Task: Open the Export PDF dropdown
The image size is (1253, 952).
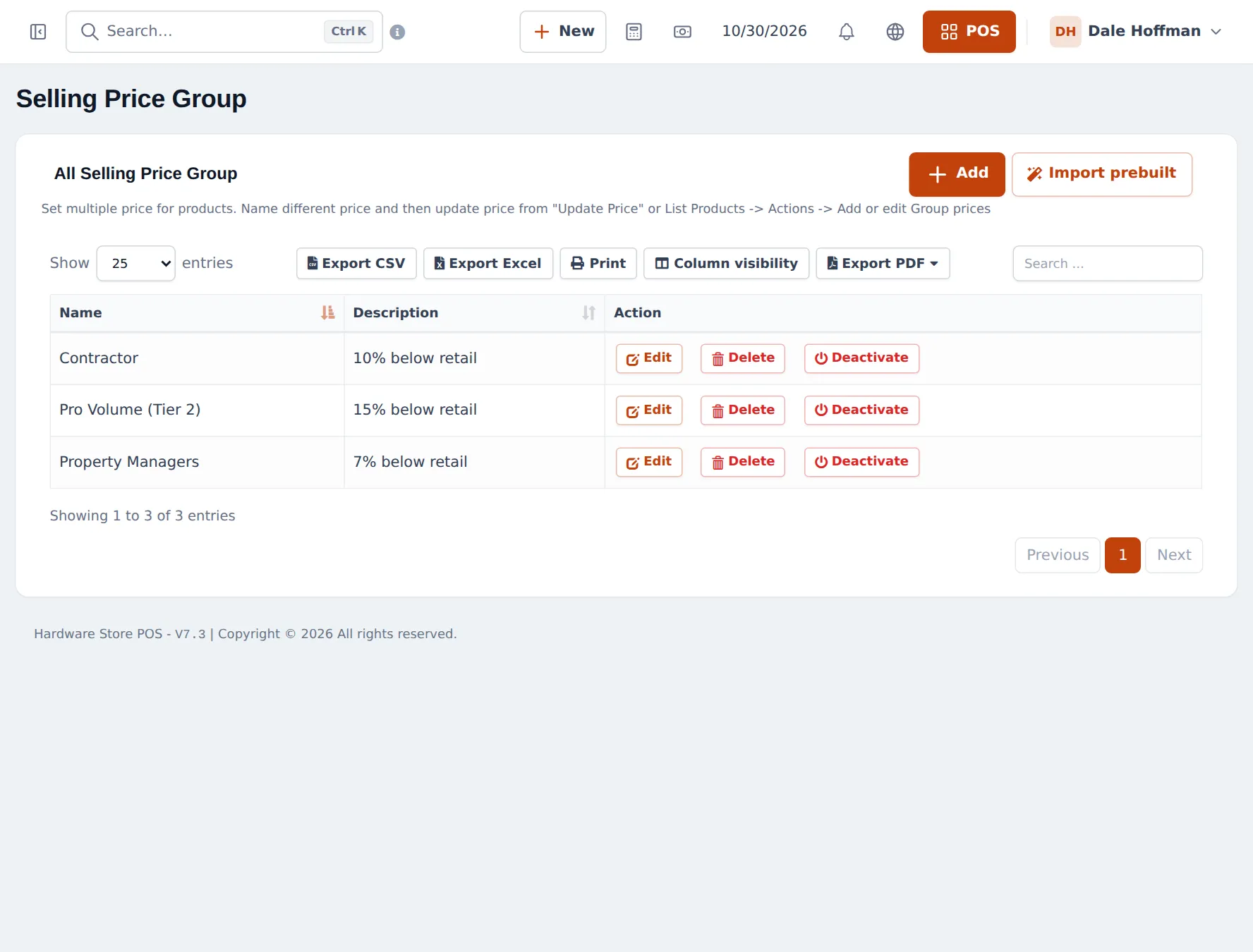Action: (x=883, y=263)
